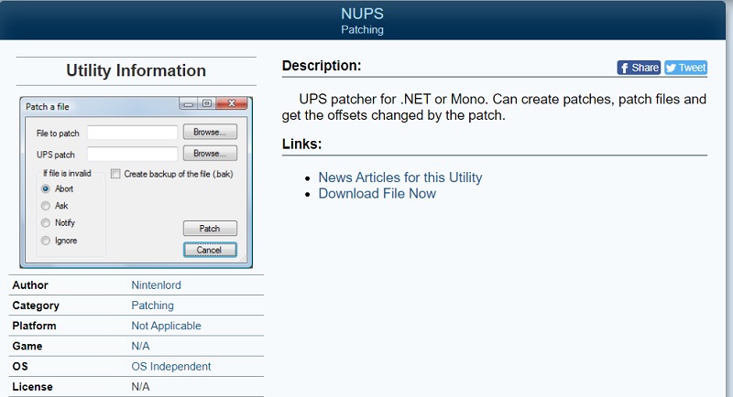The image size is (733, 397).
Task: Open the Patching category link
Action: pos(152,306)
